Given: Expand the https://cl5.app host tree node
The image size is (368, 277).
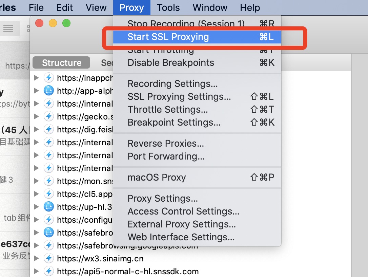Looking at the screenshot, I should coord(36,194).
